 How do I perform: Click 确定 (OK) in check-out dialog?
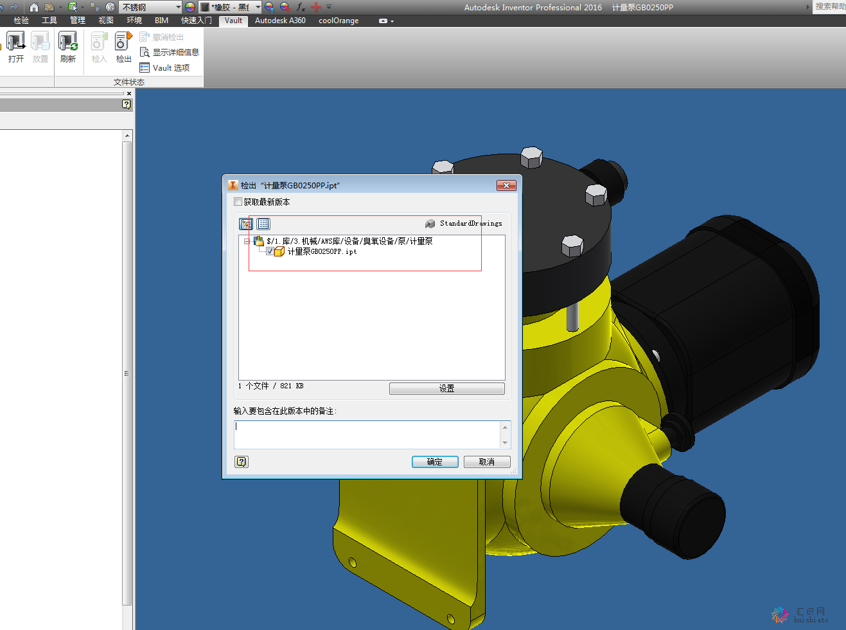[435, 462]
